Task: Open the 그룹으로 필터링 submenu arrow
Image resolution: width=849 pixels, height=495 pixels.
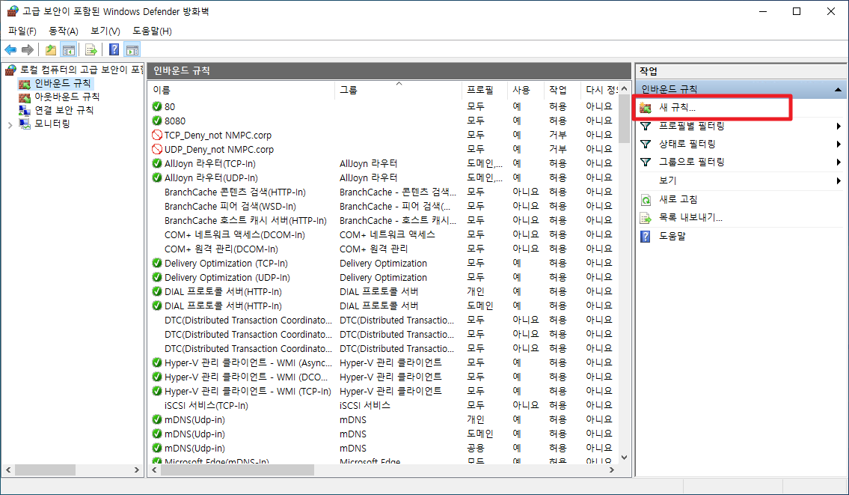Action: click(839, 162)
